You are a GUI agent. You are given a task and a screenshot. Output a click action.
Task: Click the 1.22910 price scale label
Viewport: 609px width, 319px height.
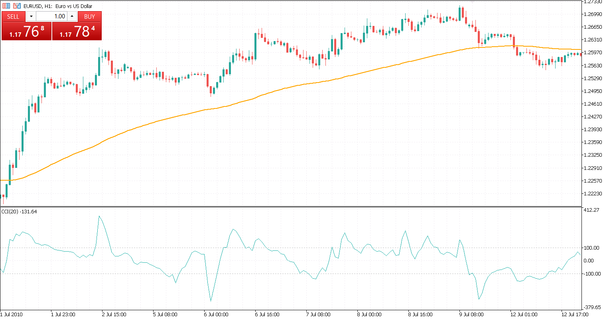coord(593,168)
